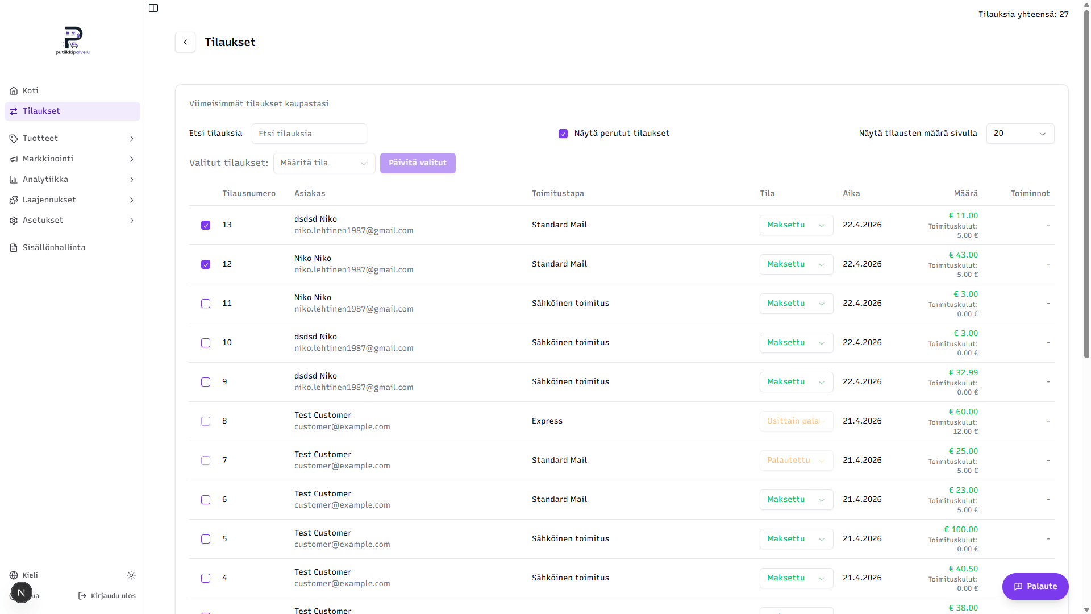The height and width of the screenshot is (614, 1091).
Task: Select order 11 checkbox
Action: tap(206, 304)
